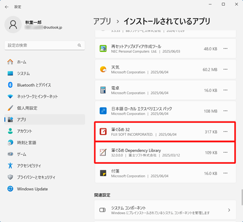Click the 関連設定 section heading
This screenshot has width=243, height=222.
coord(102,195)
